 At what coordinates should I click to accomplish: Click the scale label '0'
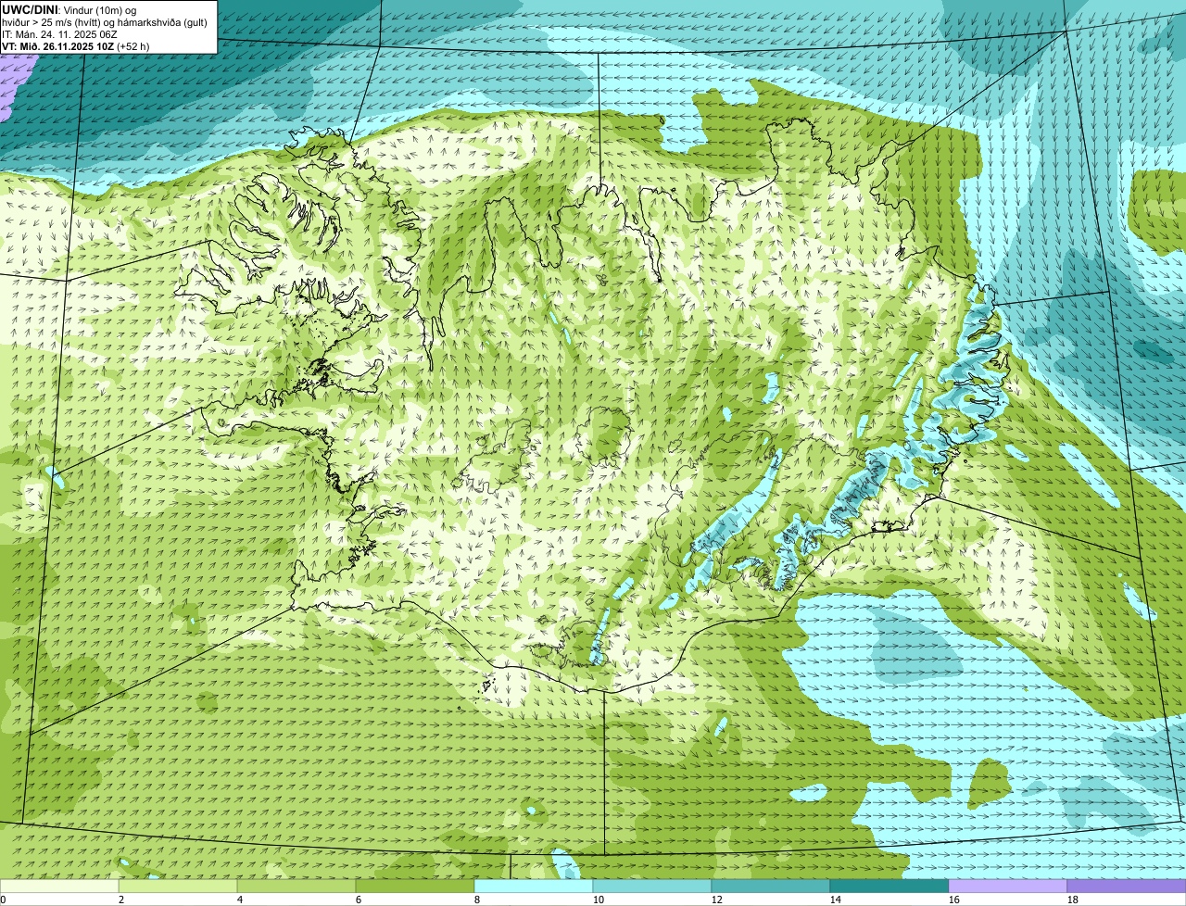click(x=3, y=900)
